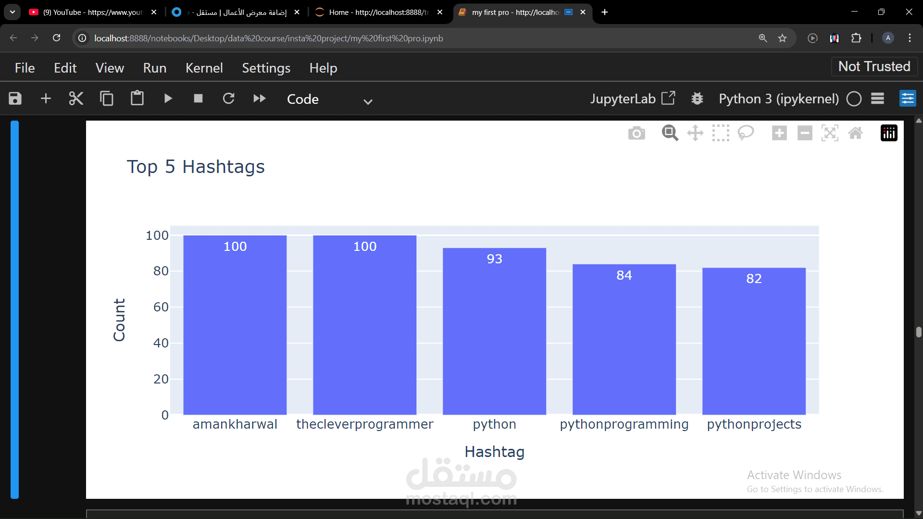923x519 pixels.
Task: Cut the selected cell with the scissors icon
Action: pos(76,99)
